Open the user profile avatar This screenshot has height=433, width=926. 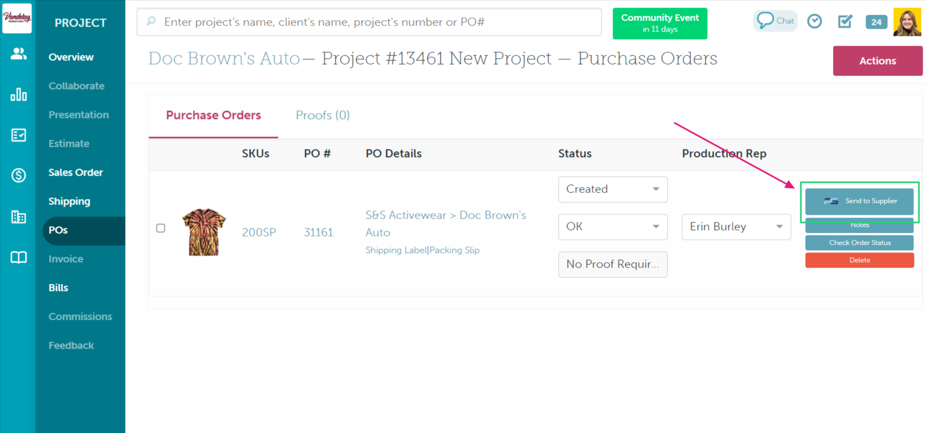907,22
